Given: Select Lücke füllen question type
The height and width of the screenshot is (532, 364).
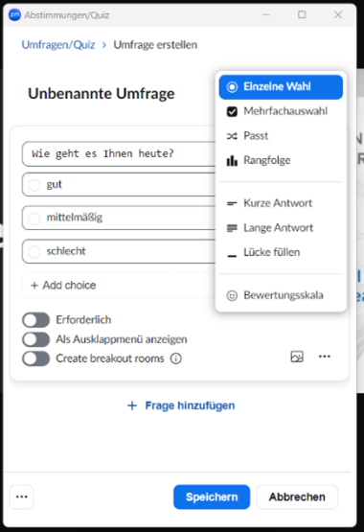Looking at the screenshot, I should point(281,252).
